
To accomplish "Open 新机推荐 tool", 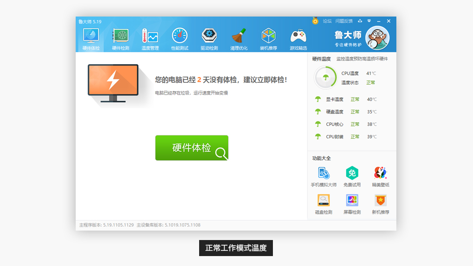I will [380, 204].
